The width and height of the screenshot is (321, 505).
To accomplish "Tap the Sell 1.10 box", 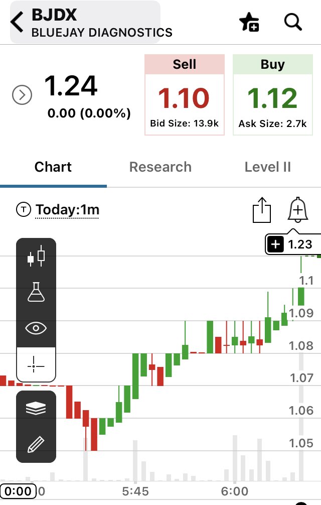I will (x=184, y=95).
